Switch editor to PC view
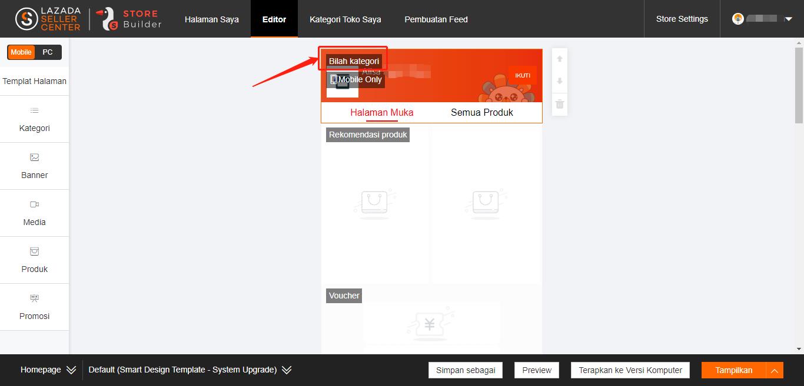 coord(48,52)
